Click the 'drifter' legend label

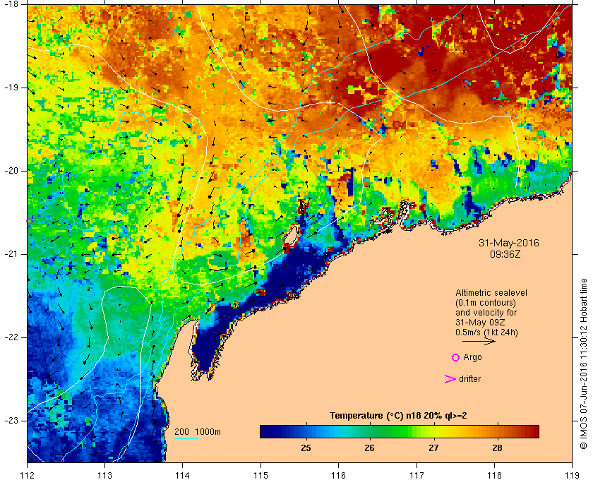click(x=469, y=379)
